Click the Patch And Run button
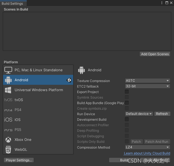 click(157, 142)
